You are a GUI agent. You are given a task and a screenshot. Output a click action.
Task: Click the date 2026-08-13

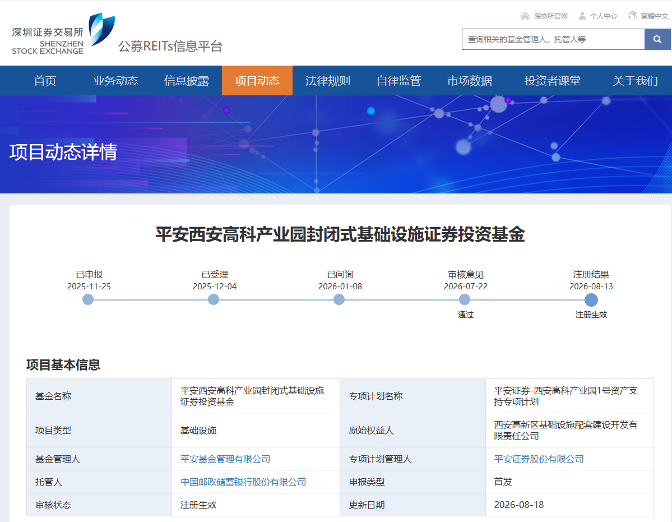point(591,287)
